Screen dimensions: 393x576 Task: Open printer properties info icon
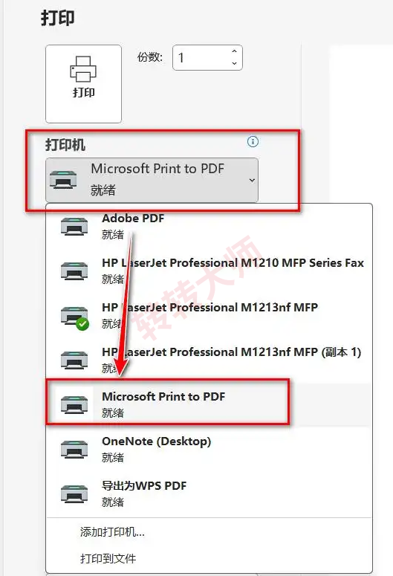pos(253,141)
